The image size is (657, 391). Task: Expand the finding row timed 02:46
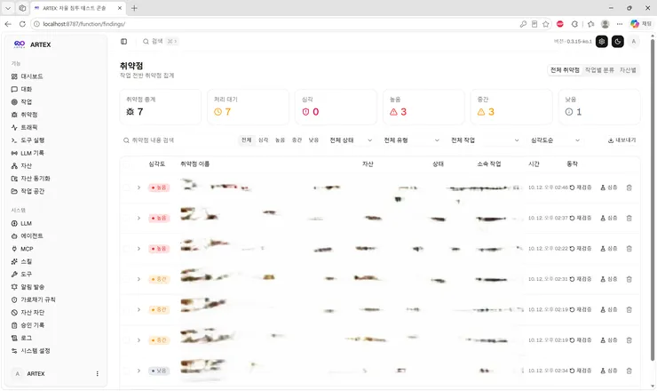click(x=139, y=188)
